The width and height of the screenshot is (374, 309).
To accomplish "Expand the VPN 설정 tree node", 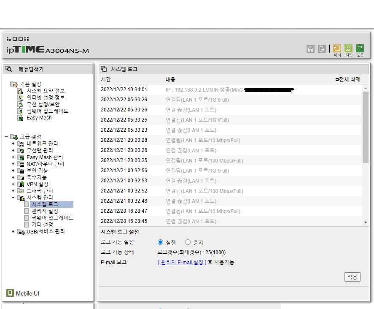I will [x=13, y=184].
